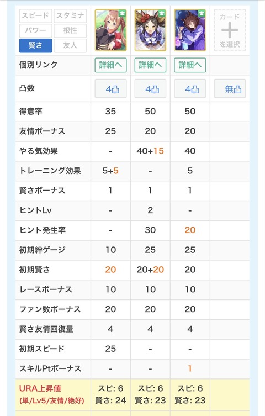Select the 友人 filter tab
The image size is (265, 416).
70,45
